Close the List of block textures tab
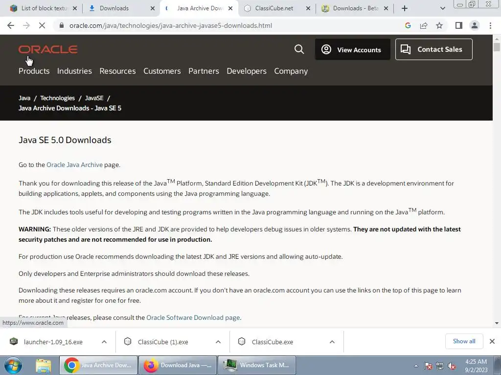The height and width of the screenshot is (375, 501). pyautogui.click(x=75, y=8)
